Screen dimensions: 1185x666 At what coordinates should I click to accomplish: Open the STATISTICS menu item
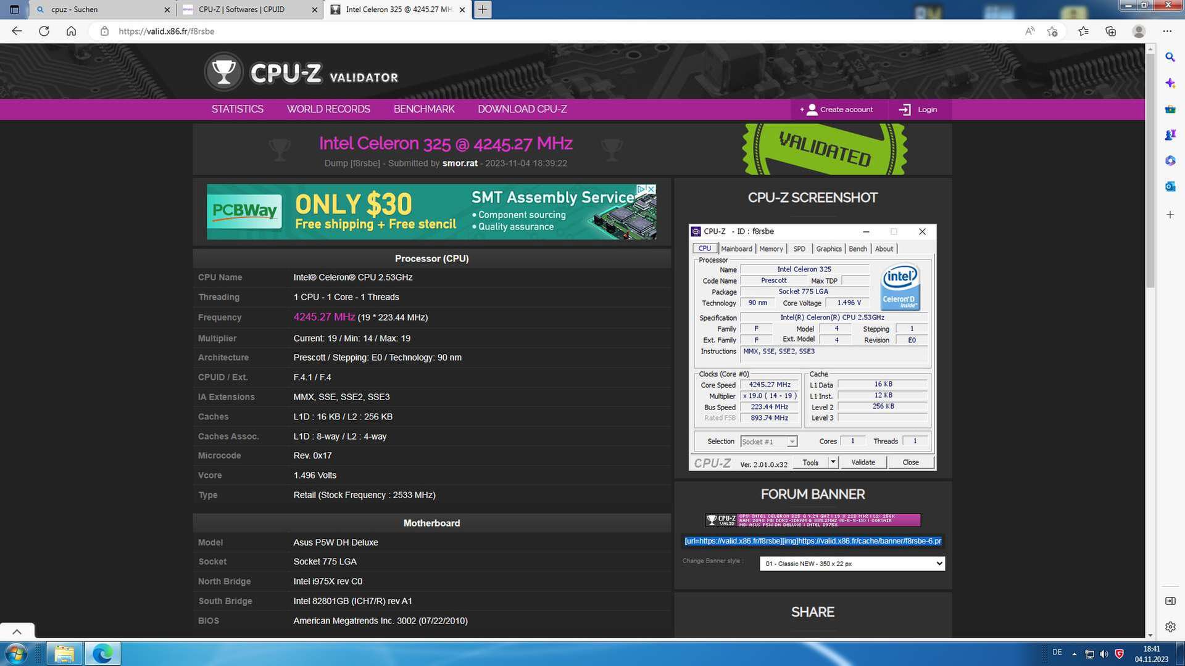(238, 109)
